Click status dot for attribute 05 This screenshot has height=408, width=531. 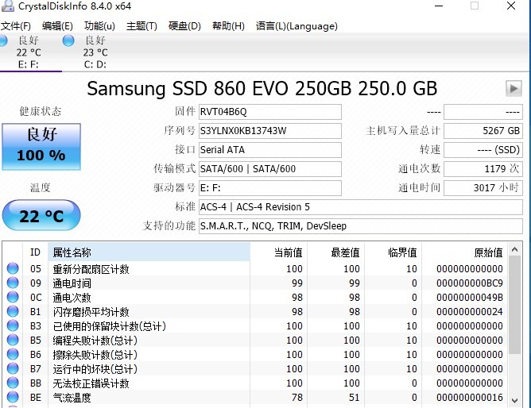point(13,268)
